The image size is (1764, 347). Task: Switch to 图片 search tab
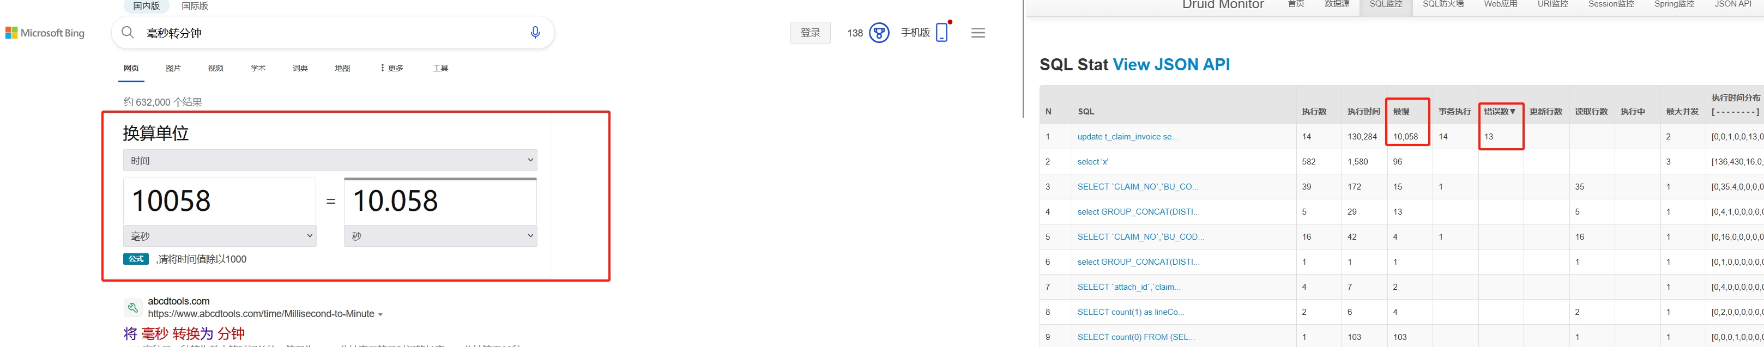pos(173,69)
